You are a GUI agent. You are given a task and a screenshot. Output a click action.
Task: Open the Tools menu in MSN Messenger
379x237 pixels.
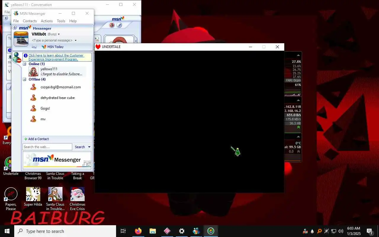[x=61, y=21]
